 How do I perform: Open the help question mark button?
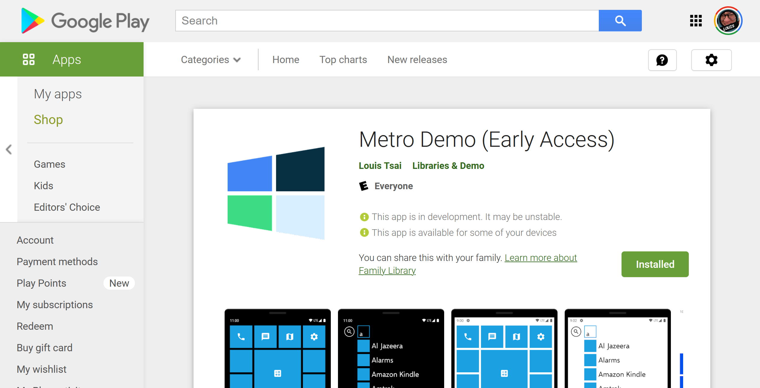point(662,60)
